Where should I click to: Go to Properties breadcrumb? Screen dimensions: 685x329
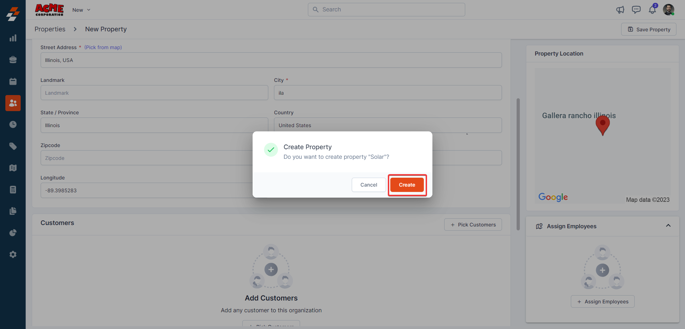click(x=50, y=29)
